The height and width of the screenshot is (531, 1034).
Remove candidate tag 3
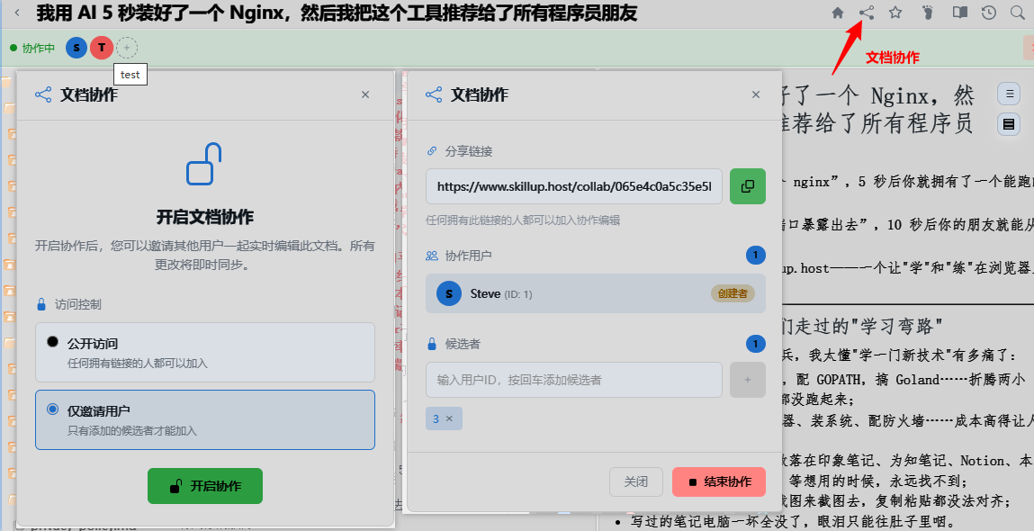449,418
